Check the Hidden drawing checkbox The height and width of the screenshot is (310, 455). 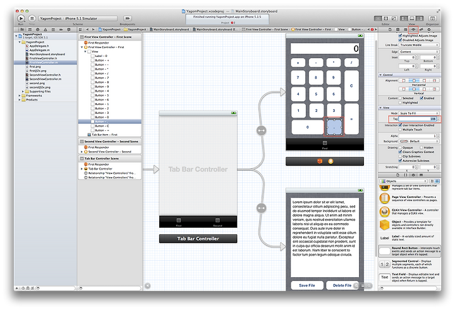pyautogui.click(x=422, y=147)
